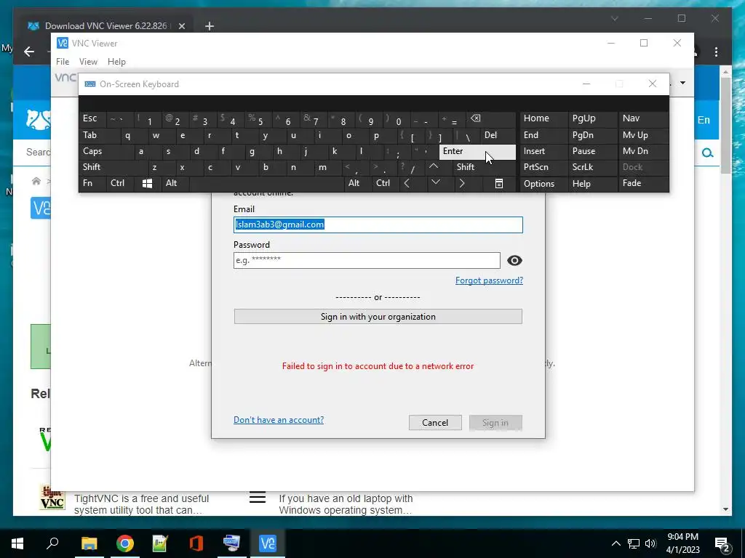
Task: Show hidden system tray icons
Action: coord(615,543)
